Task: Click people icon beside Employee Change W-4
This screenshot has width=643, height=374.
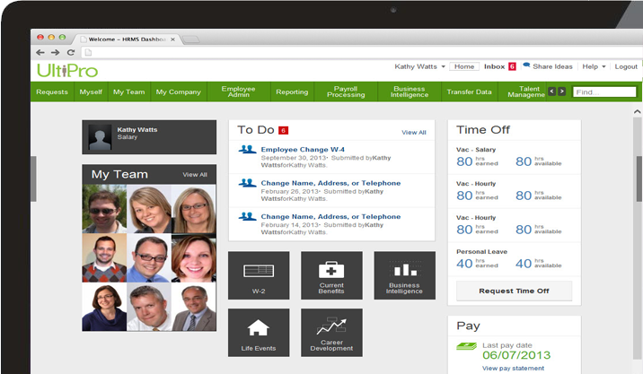Action: pyautogui.click(x=247, y=150)
